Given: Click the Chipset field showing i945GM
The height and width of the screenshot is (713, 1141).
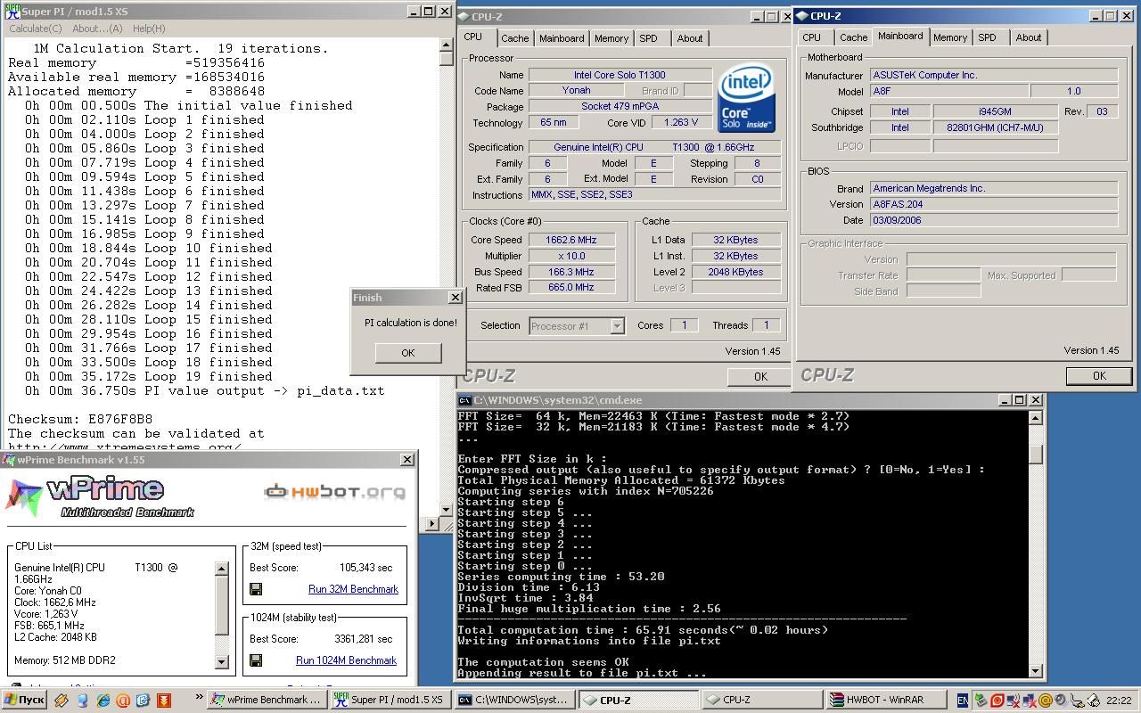Looking at the screenshot, I should (995, 111).
